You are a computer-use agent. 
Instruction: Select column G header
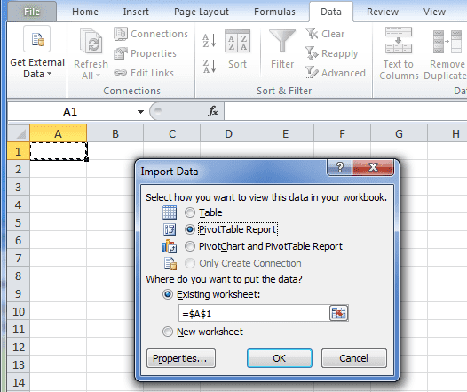tap(399, 133)
